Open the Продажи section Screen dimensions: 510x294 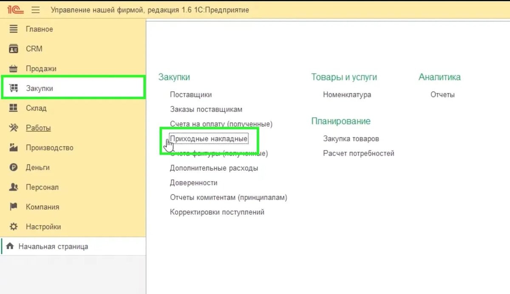point(41,69)
